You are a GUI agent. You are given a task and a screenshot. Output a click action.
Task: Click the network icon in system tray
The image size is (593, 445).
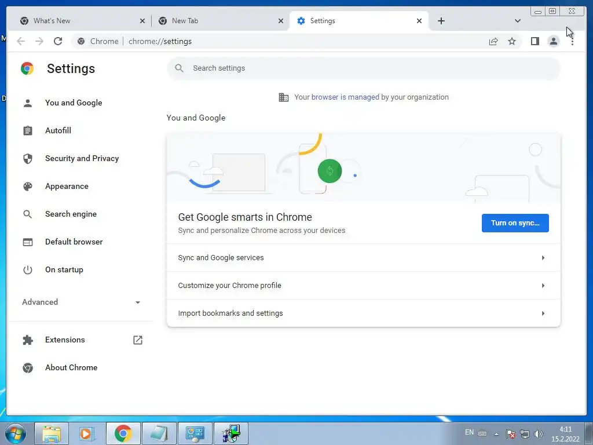click(x=525, y=433)
